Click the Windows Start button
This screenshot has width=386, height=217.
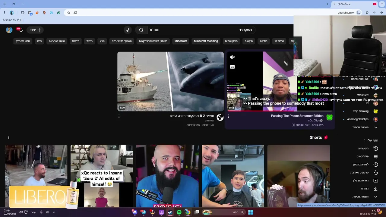pyautogui.click(x=251, y=212)
